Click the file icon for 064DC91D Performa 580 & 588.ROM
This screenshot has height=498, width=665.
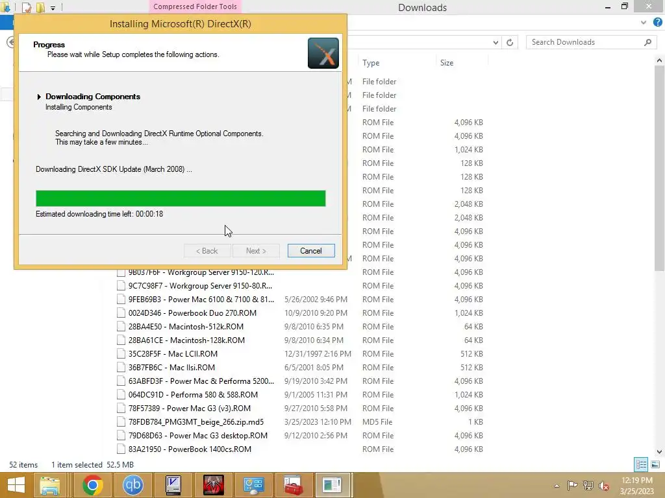click(121, 395)
